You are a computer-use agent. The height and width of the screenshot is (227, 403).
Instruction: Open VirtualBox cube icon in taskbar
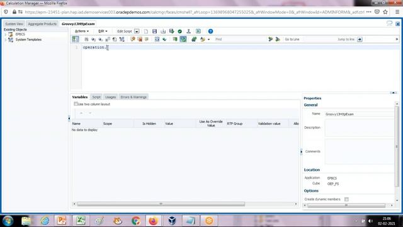[x=172, y=221]
